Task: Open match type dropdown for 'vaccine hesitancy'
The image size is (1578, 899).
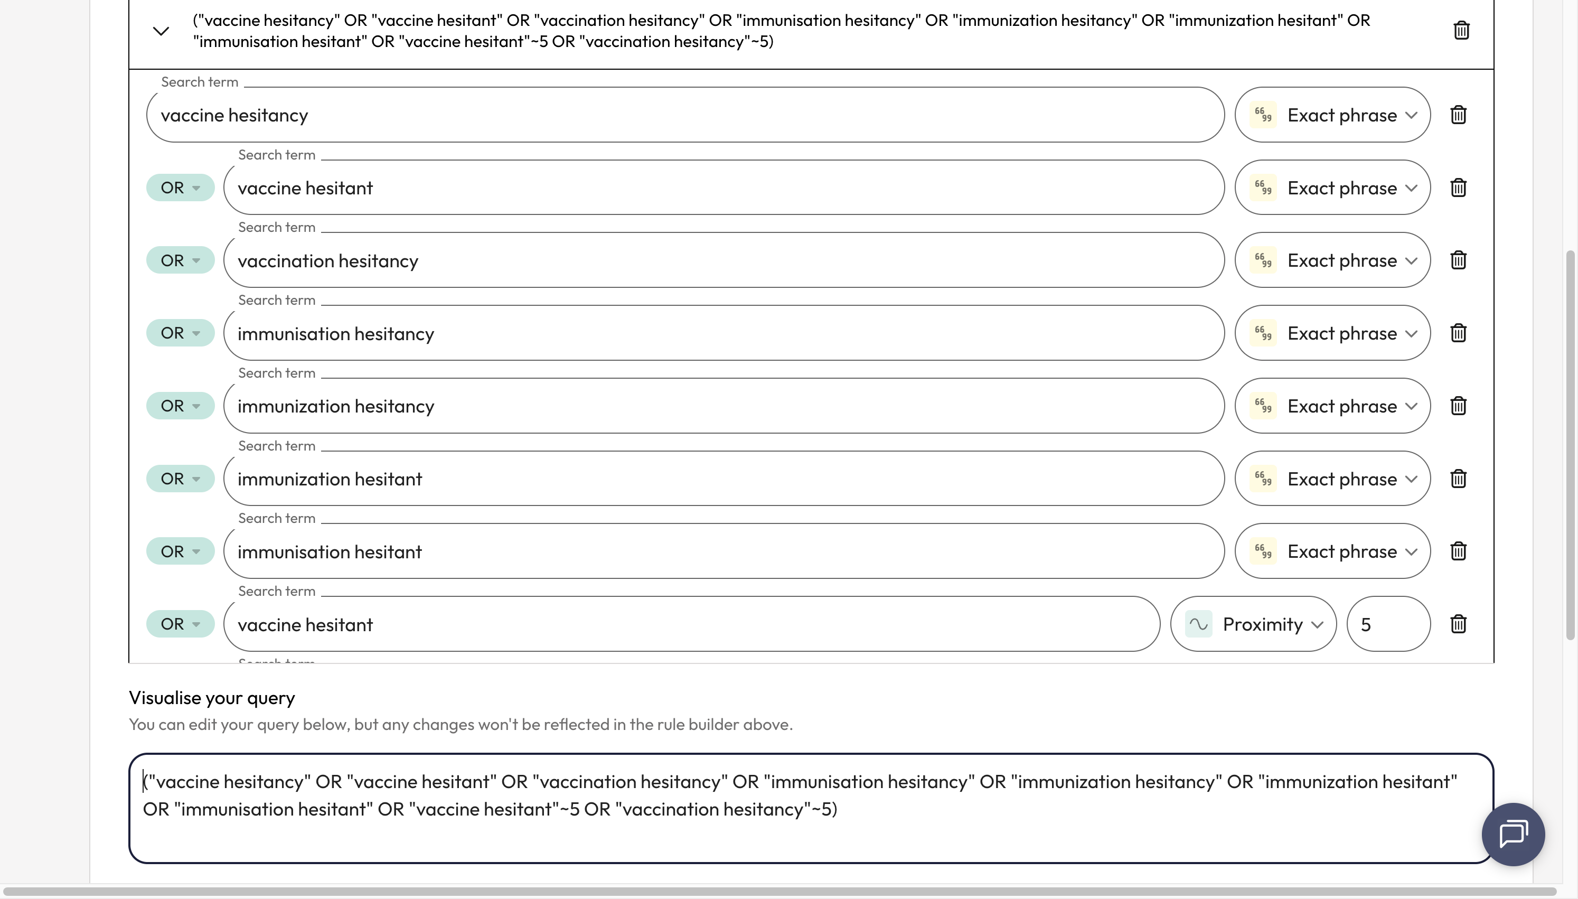Action: 1332,115
